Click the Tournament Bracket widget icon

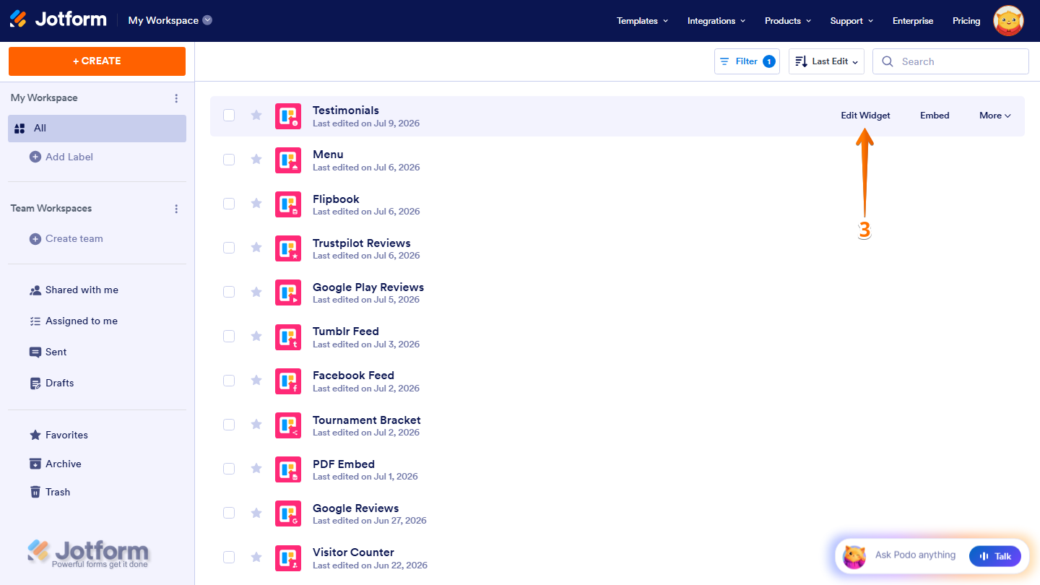coord(288,425)
